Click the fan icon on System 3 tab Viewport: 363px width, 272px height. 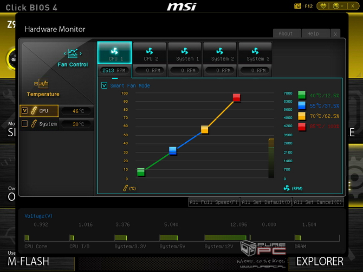pyautogui.click(x=255, y=51)
